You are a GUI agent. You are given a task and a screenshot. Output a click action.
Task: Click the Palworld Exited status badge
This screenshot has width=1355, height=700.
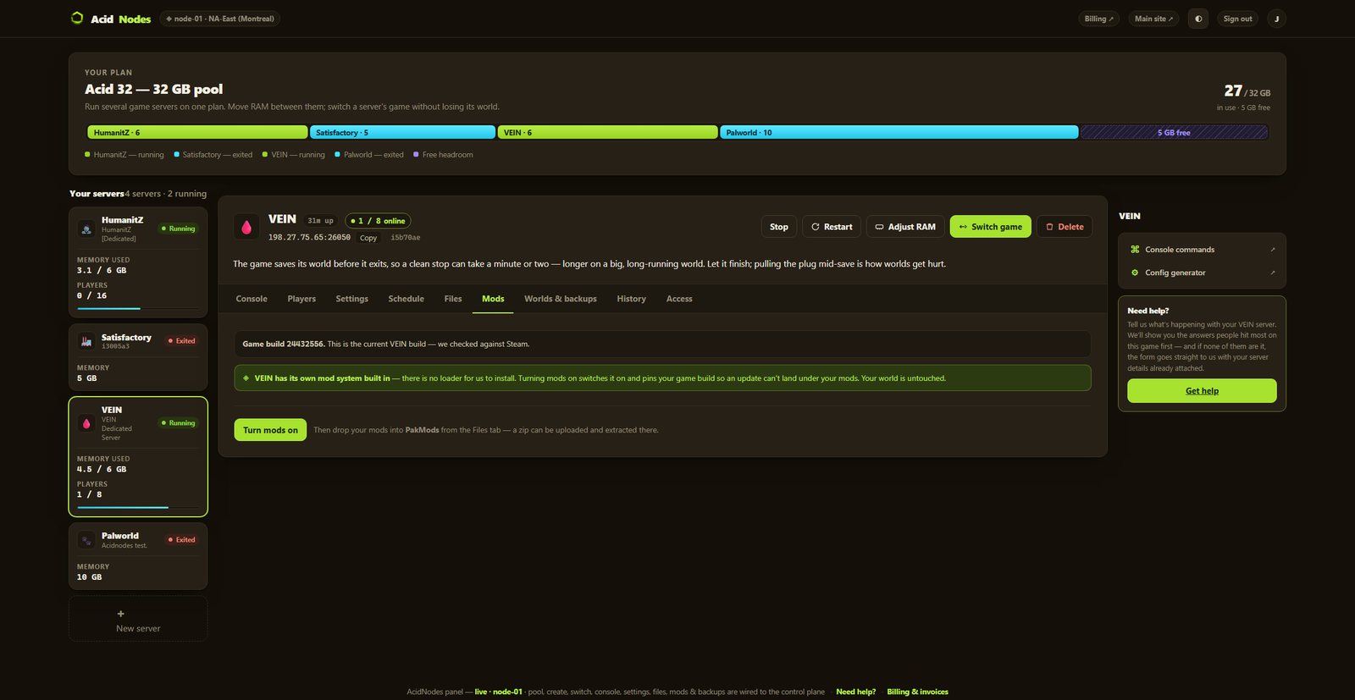coord(182,540)
